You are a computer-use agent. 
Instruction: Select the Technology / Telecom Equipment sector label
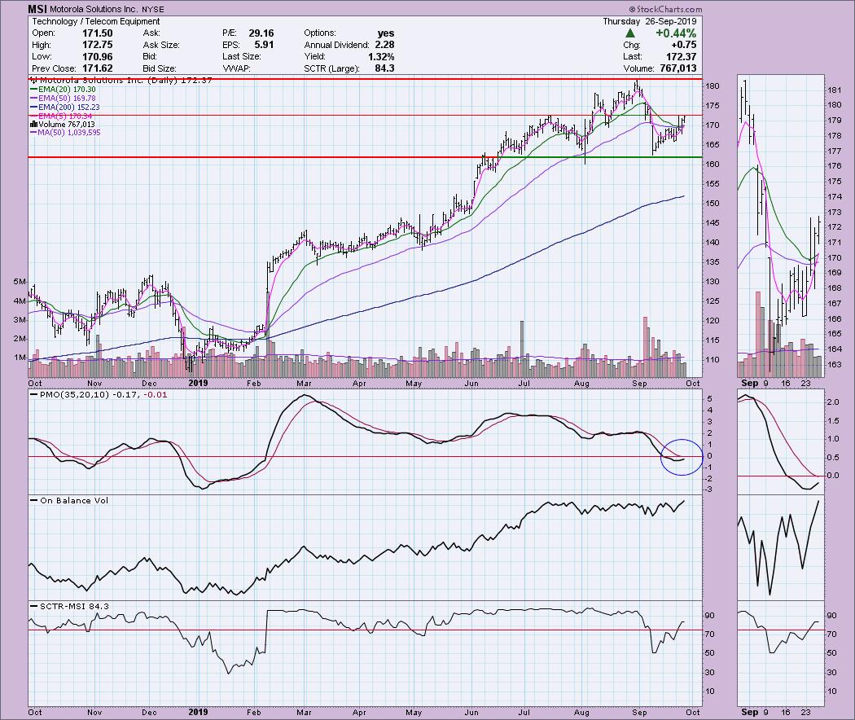pos(96,21)
